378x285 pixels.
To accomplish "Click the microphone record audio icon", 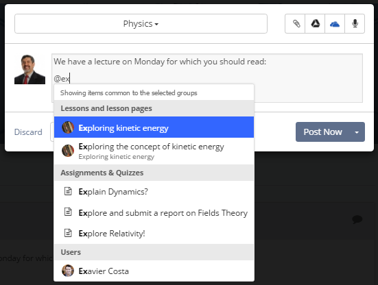I will pos(355,23).
